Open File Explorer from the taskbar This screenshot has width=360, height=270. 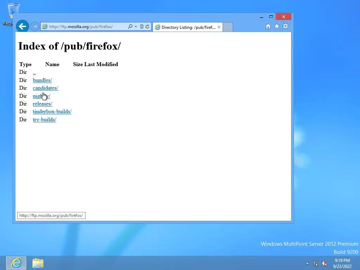pyautogui.click(x=38, y=263)
